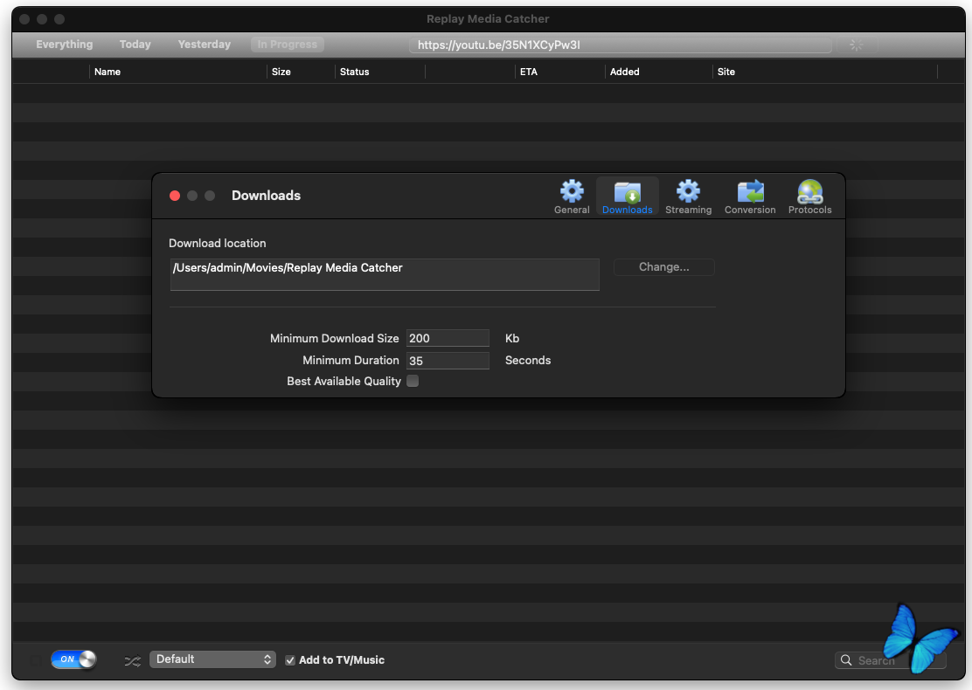
Task: Uncheck Add to TV/Music option
Action: [290, 660]
